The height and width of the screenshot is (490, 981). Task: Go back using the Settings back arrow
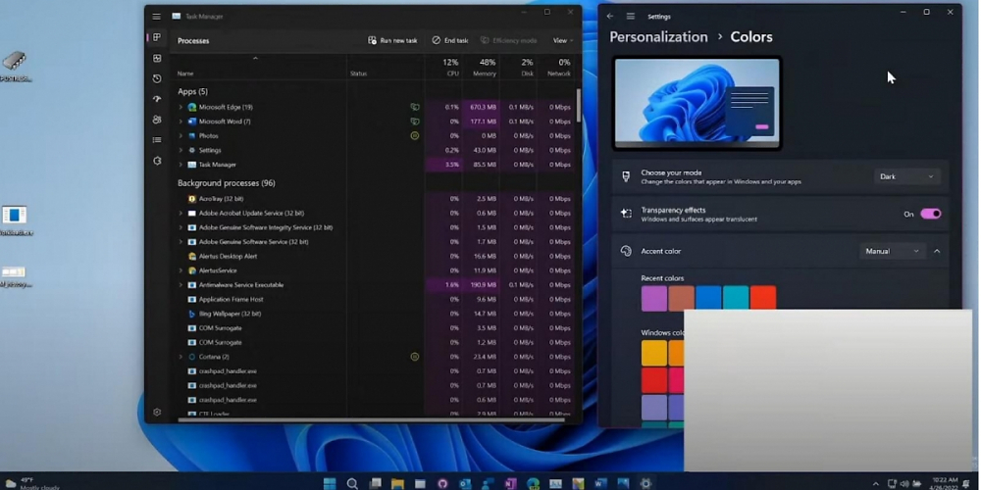[x=610, y=17]
